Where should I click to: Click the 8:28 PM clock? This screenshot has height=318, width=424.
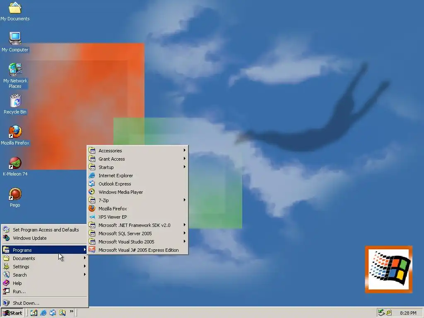tap(408, 313)
